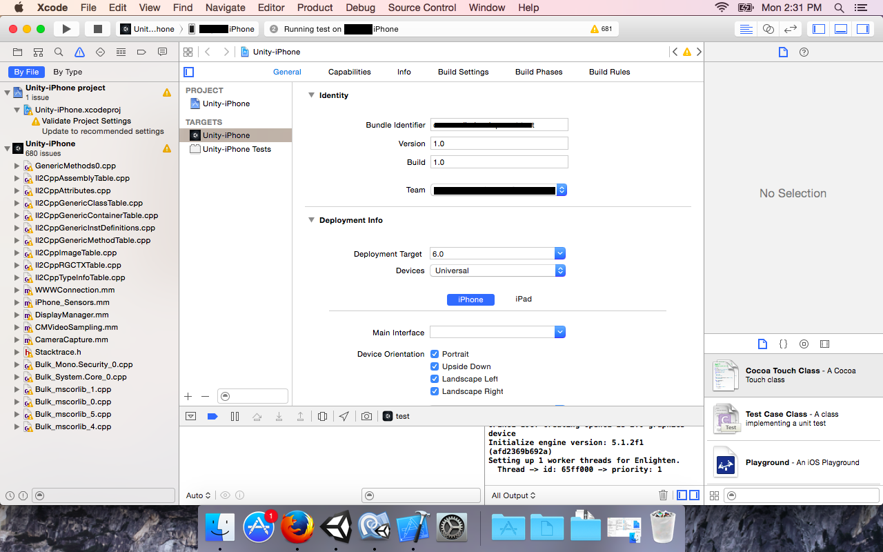Switch to the Build Settings tab
Screen dimensions: 883x552
463,72
